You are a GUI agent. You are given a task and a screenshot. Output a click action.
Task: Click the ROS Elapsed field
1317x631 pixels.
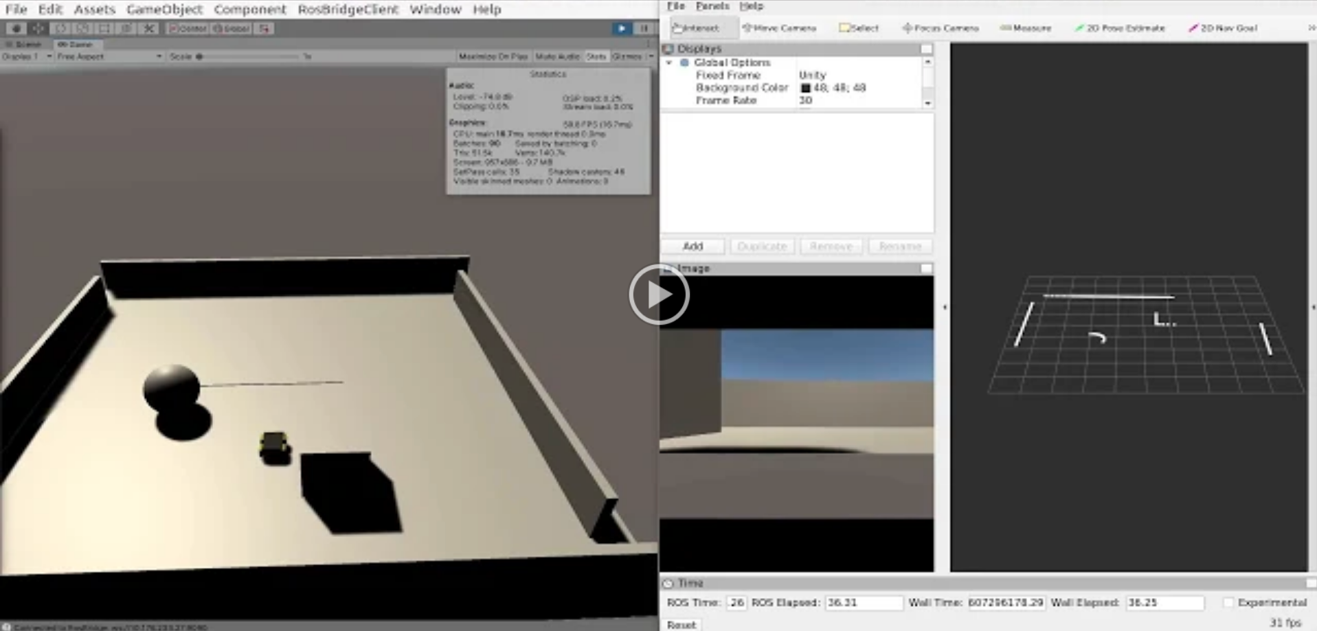click(x=863, y=602)
